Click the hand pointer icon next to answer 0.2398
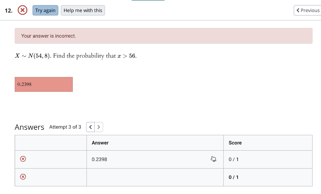The height and width of the screenshot is (194, 321). 213,159
